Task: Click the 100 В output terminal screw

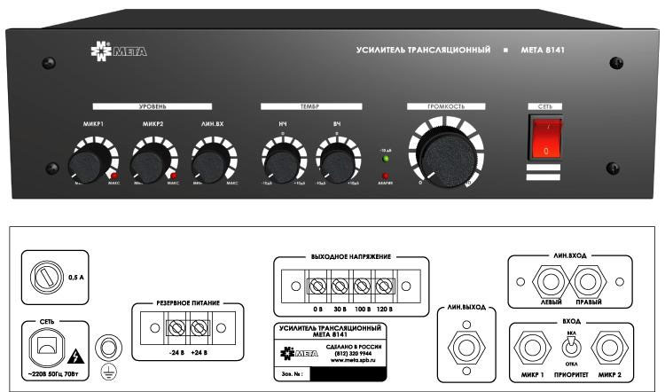Action: pos(362,286)
